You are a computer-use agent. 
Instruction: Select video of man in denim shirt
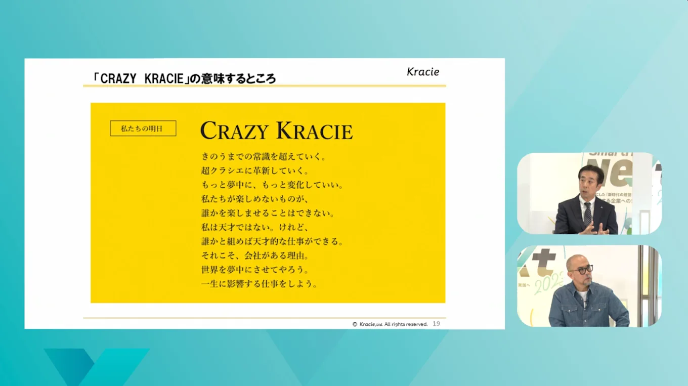click(589, 286)
